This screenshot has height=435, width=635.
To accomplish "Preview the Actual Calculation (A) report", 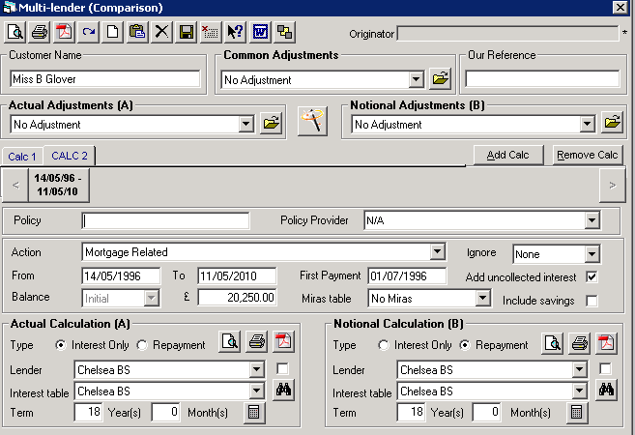I will click(x=230, y=341).
